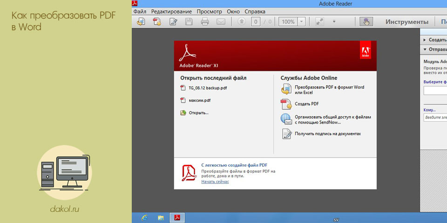Click the sign document pen icon in toolbar
447x223 pixels.
173,22
